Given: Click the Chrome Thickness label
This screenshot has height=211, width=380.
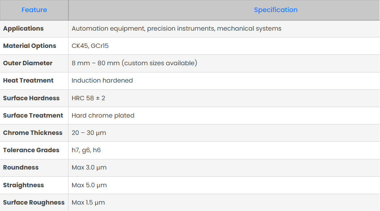Looking at the screenshot, I should (x=33, y=133).
